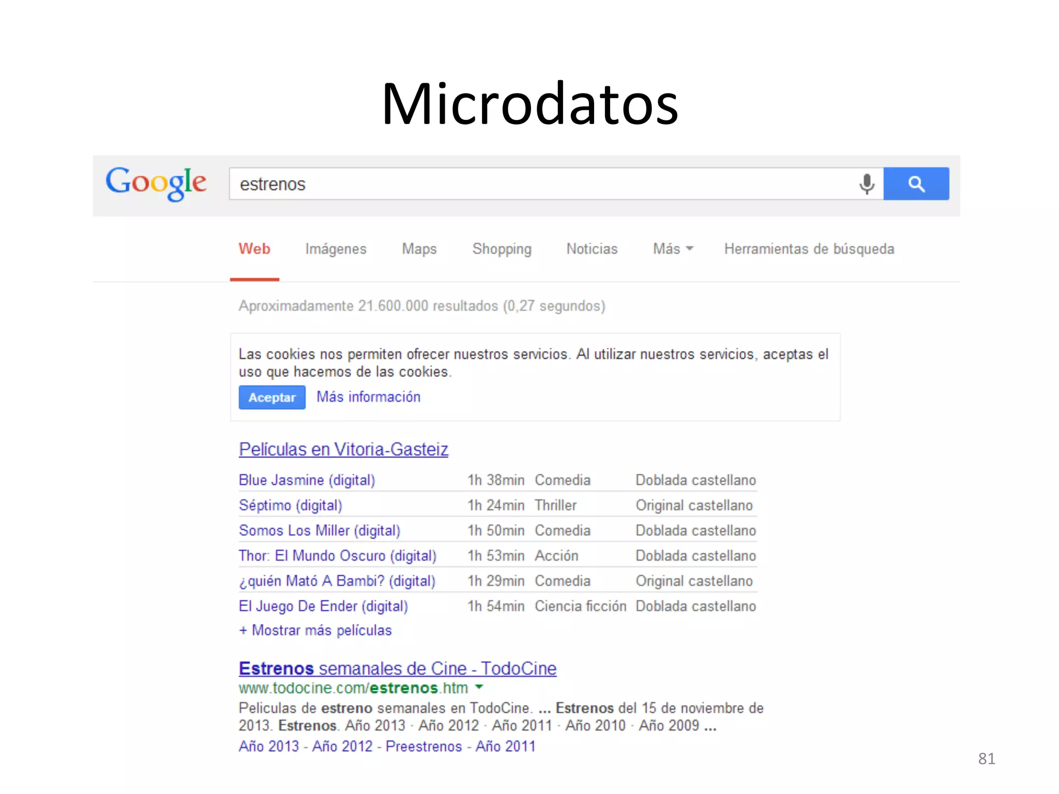Viewport: 1059px width, 794px height.
Task: Open the Maps tab
Action: pyautogui.click(x=419, y=249)
